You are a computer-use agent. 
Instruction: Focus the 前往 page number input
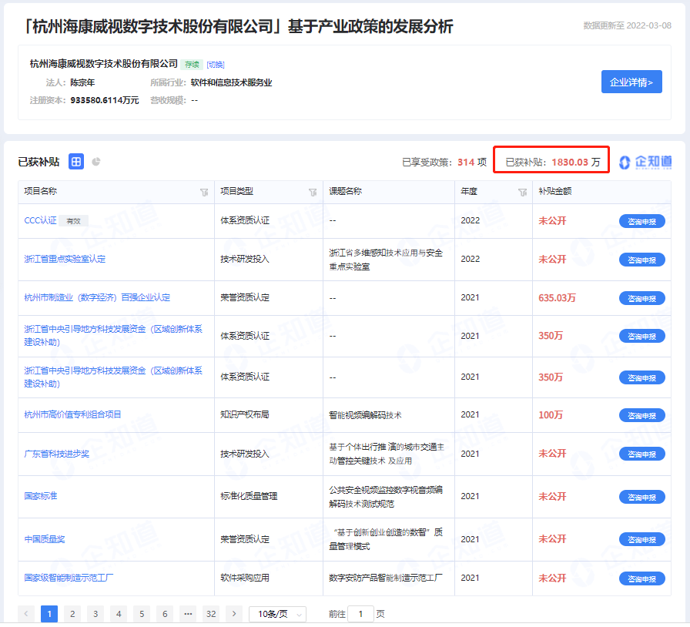pyautogui.click(x=360, y=613)
